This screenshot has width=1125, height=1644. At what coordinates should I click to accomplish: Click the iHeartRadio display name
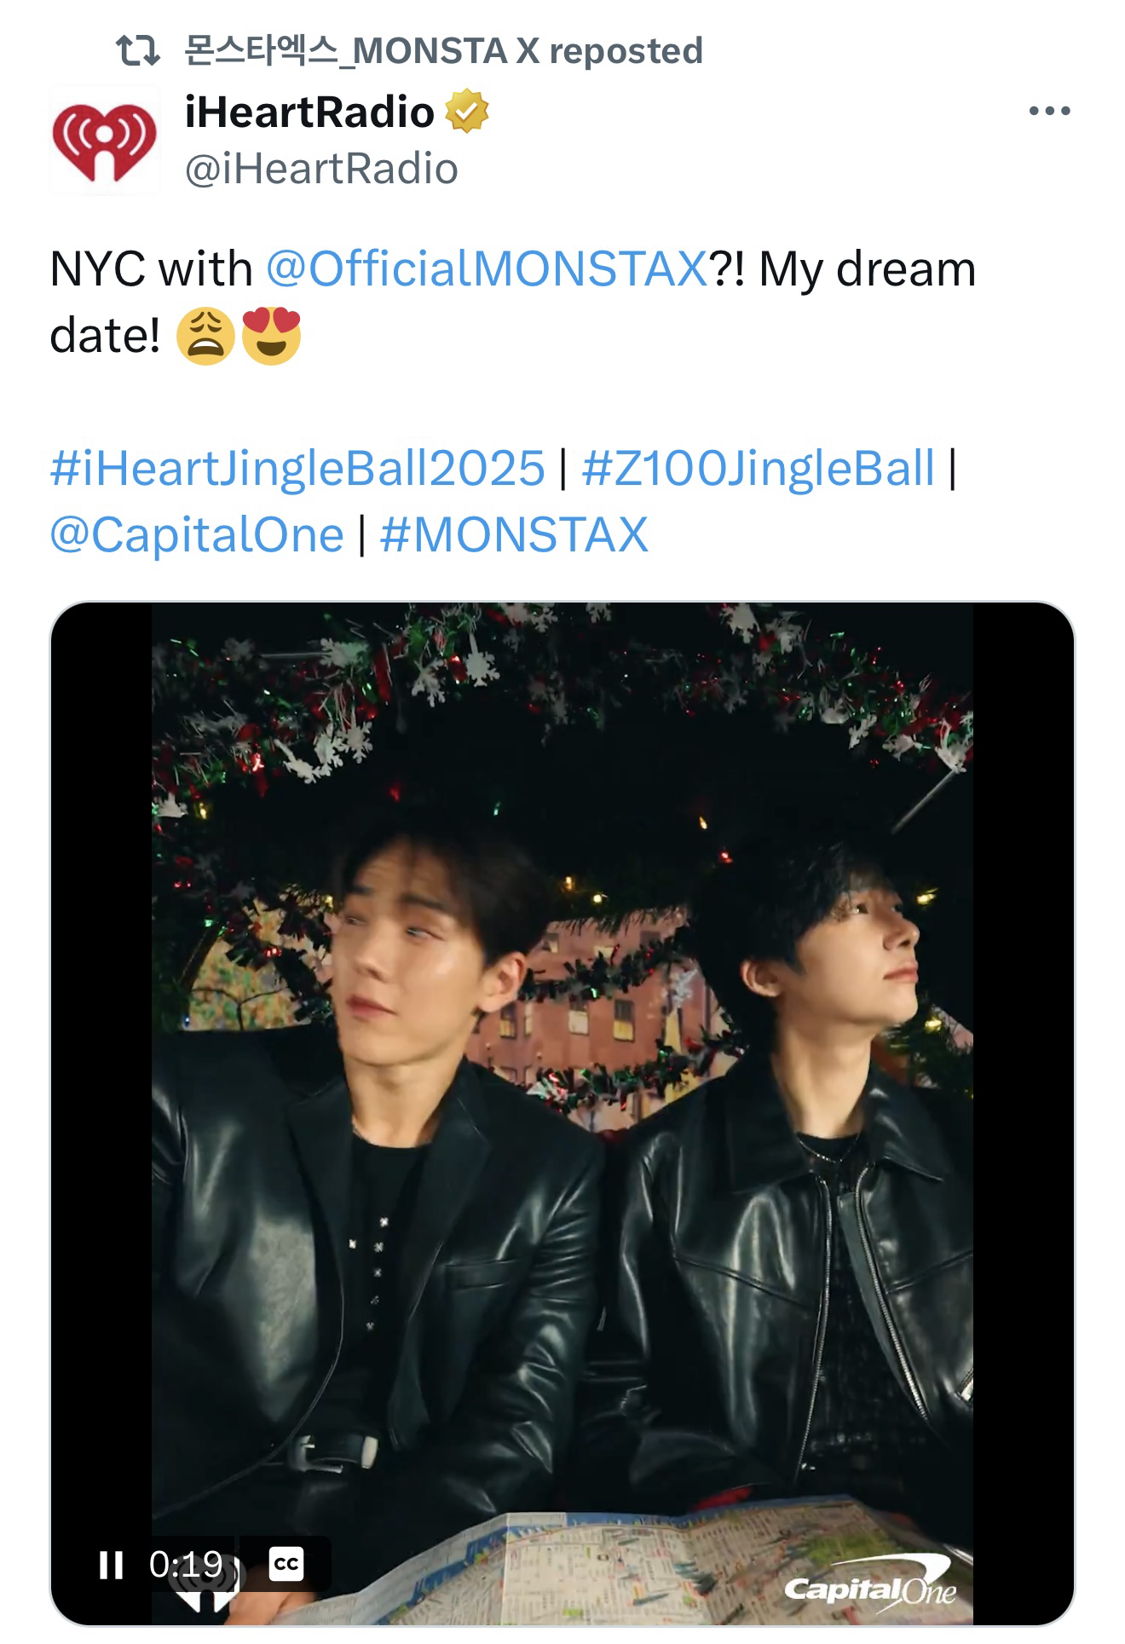tap(309, 112)
